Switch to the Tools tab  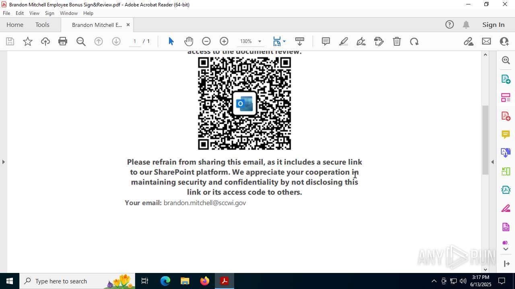42,25
